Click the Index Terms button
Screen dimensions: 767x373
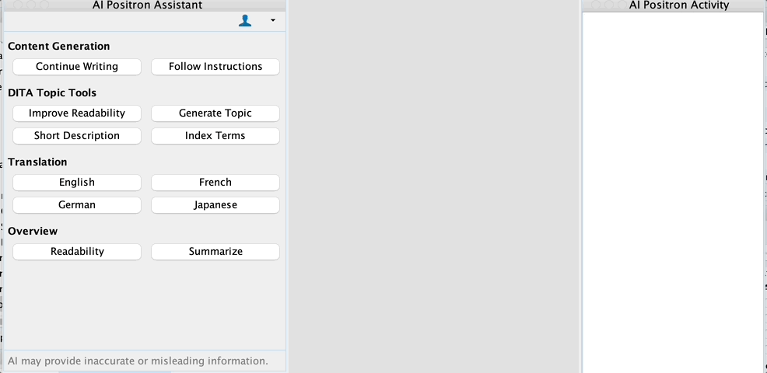pos(215,136)
